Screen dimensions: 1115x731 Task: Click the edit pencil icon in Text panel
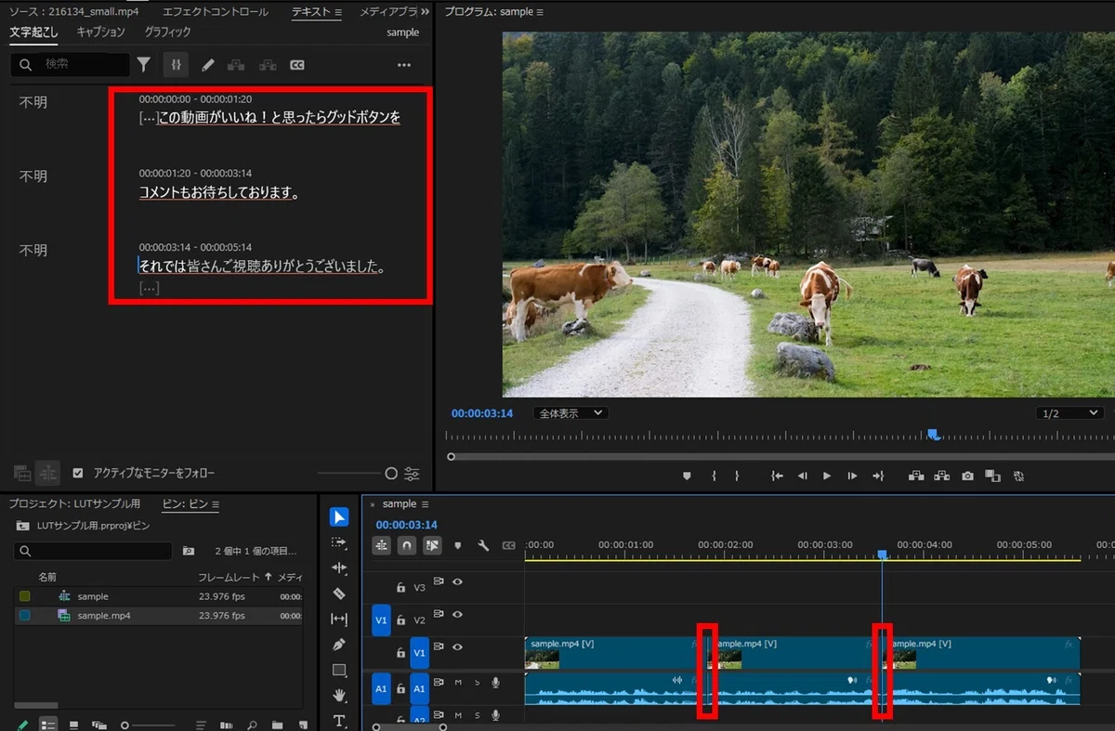point(207,64)
